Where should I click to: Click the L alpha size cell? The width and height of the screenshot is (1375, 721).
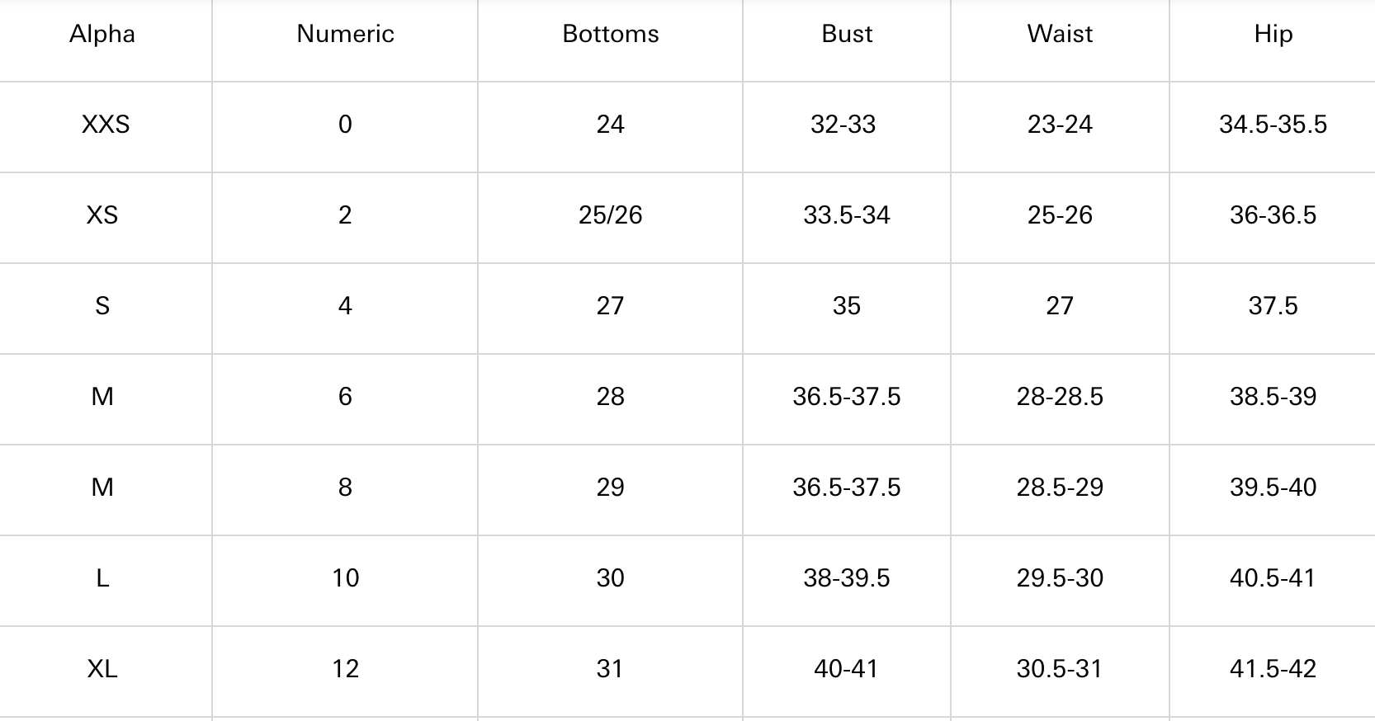[x=102, y=578]
